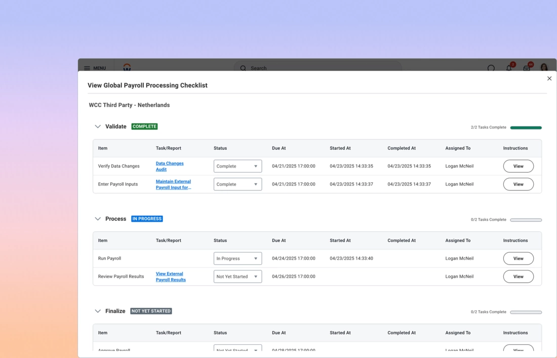Click View instructions for Run Payroll

pyautogui.click(x=518, y=258)
